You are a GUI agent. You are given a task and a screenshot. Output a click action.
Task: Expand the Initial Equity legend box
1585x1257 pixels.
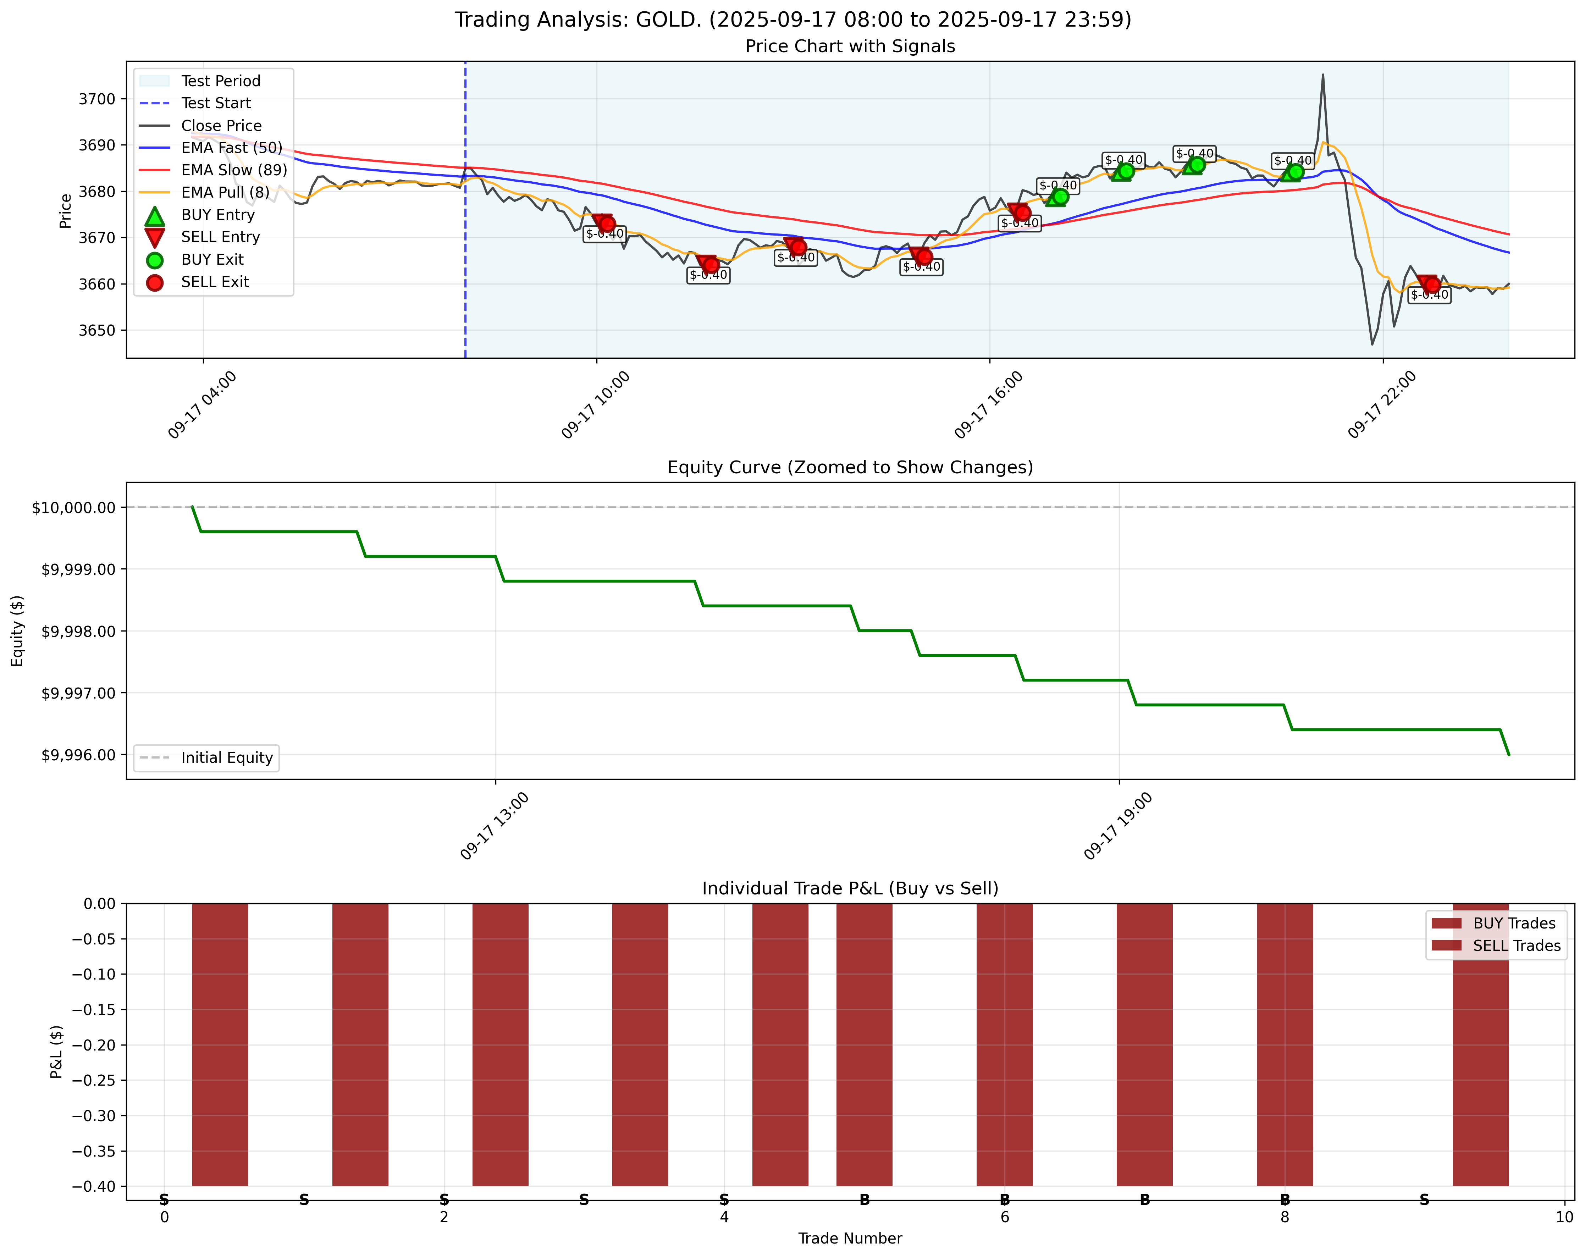[206, 758]
